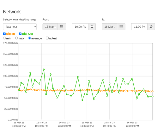Click the '10:50:00 PM' time axis label

pos(132,126)
